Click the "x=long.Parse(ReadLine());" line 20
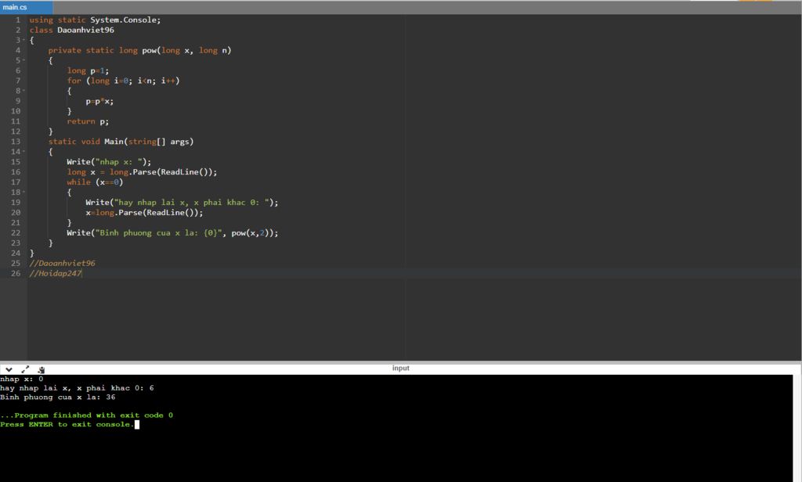The image size is (802, 482). pyautogui.click(x=144, y=213)
